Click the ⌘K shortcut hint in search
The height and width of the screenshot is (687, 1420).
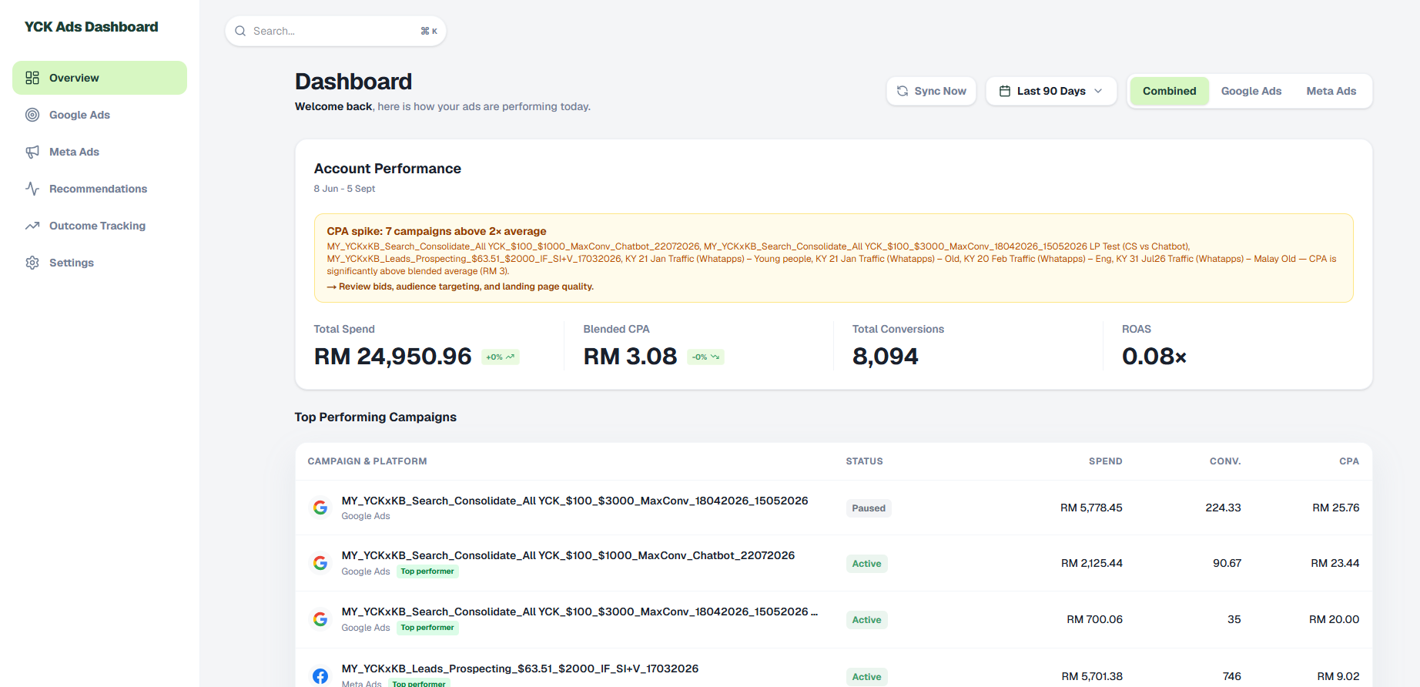click(x=429, y=31)
